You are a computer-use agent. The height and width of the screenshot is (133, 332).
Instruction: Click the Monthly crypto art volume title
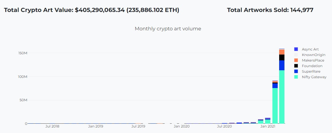tap(168, 29)
